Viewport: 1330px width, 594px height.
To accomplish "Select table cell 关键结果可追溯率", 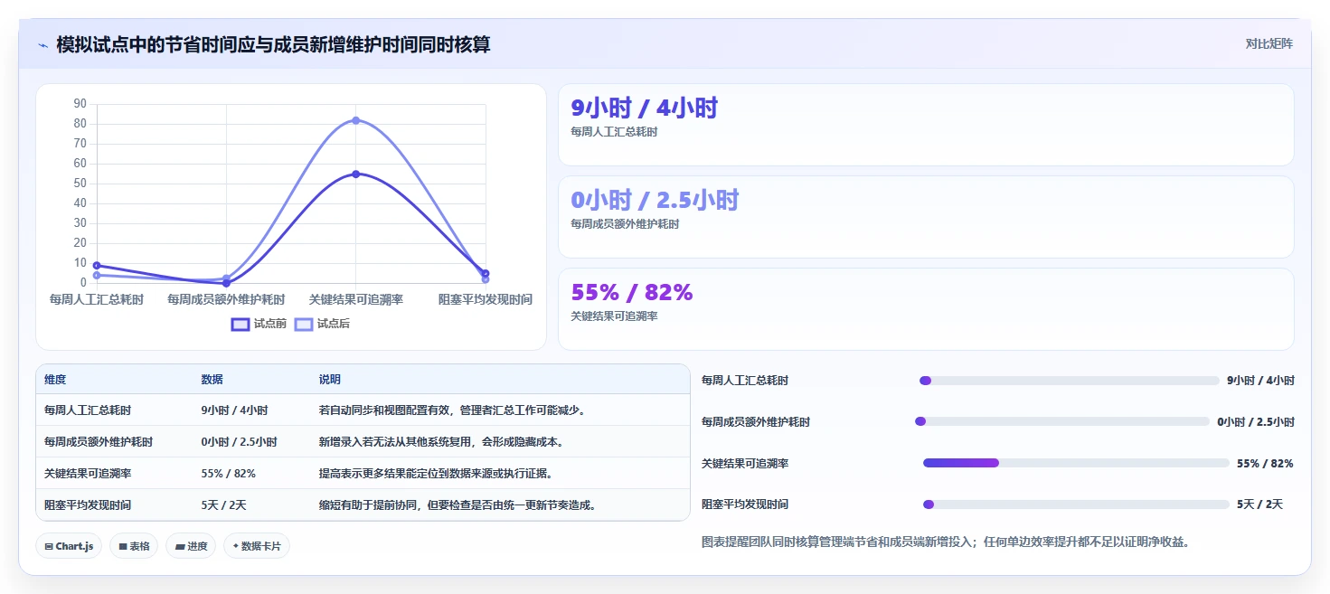I will pyautogui.click(x=88, y=474).
